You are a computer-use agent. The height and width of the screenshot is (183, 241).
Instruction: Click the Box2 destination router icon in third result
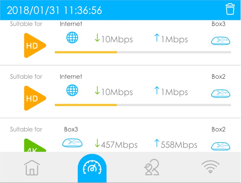click(221, 146)
